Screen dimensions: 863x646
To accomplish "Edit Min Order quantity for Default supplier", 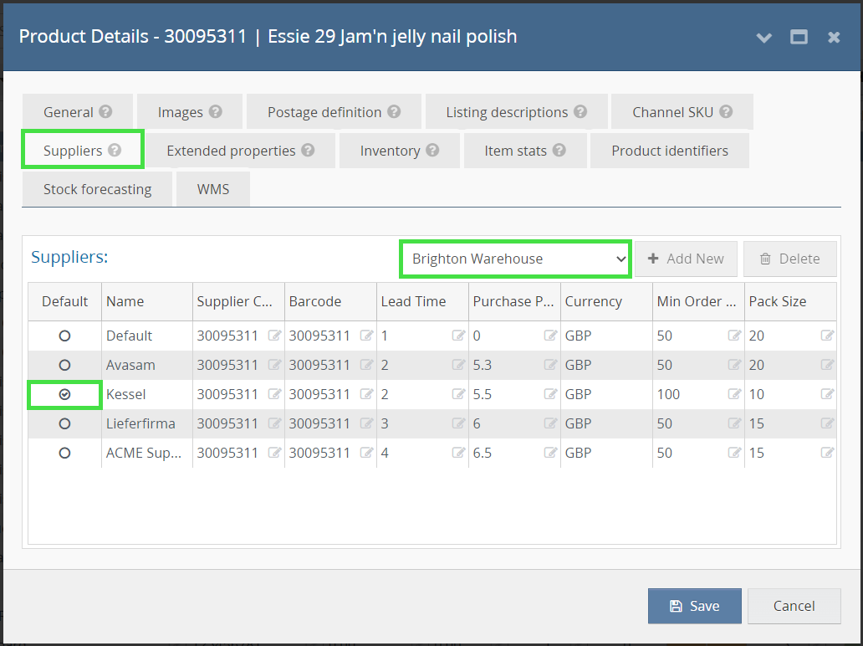I will [734, 336].
